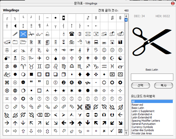Select the large black diamond glyph
This screenshot has height=139, width=176.
(x=88, y=75)
